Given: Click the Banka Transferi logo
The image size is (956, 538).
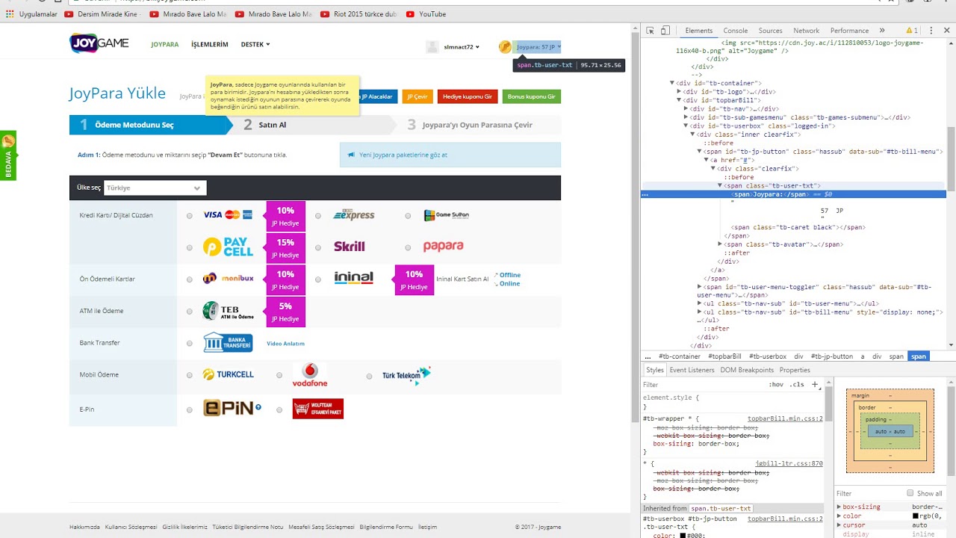Looking at the screenshot, I should [229, 342].
